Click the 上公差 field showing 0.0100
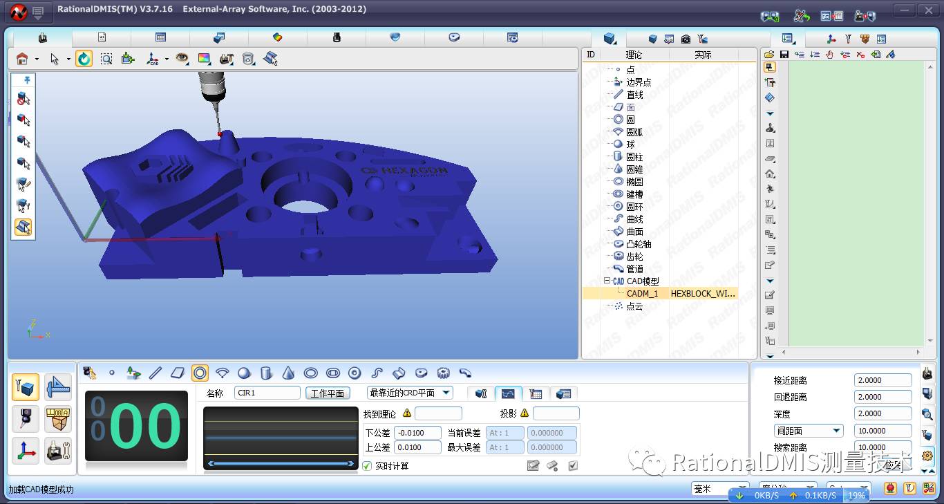 pos(417,447)
